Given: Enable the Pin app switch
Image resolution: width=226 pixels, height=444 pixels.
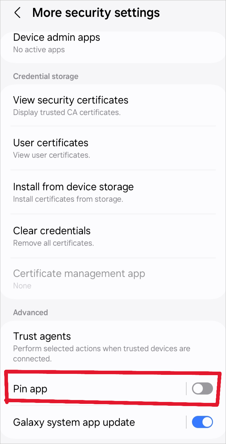Looking at the screenshot, I should coord(202,389).
